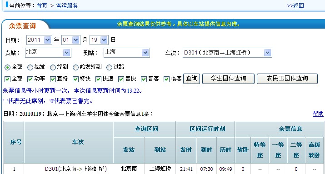The height and width of the screenshot is (174, 325).
Task: Click the 09:49 duration cell
Action: 225,169
